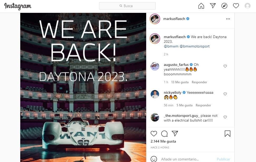Like augusto_farfus's comment

point(225,66)
